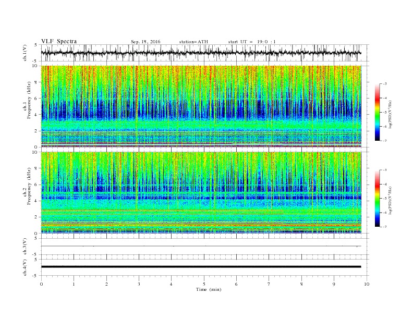413x319 pixels.
Task: Click the time axis tick label "4"
Action: (171, 284)
